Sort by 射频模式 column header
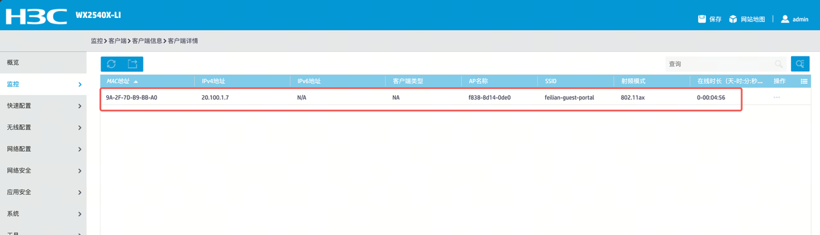The image size is (820, 235). coord(651,81)
